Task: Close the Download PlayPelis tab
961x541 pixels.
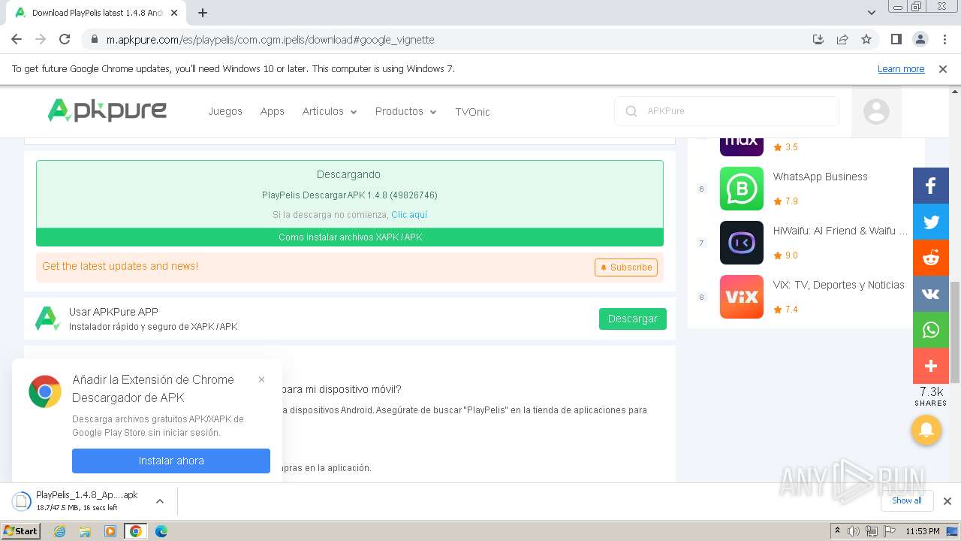Action: pyautogui.click(x=174, y=13)
